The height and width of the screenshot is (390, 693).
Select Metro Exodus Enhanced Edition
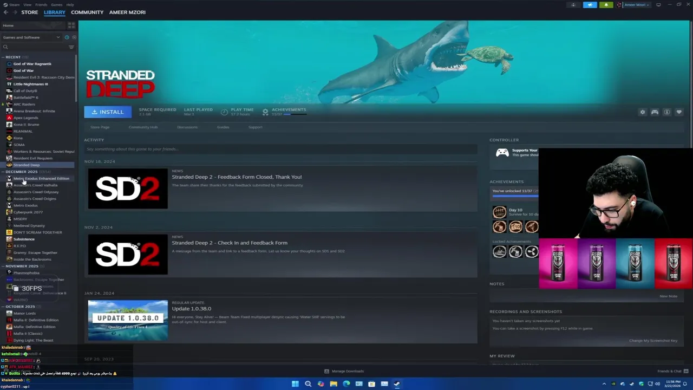point(41,178)
